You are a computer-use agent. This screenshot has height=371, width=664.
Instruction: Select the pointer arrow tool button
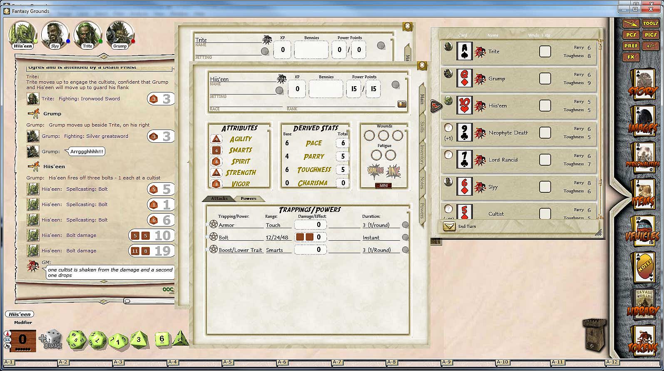(631, 23)
